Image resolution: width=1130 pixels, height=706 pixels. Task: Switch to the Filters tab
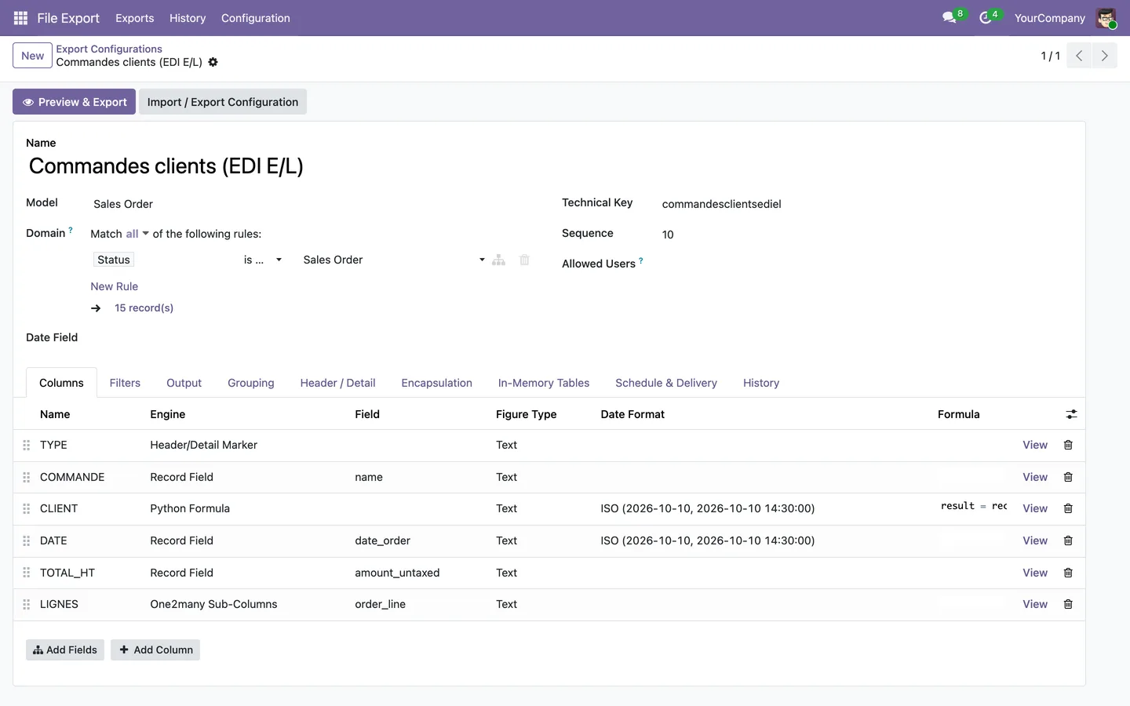[x=125, y=383]
